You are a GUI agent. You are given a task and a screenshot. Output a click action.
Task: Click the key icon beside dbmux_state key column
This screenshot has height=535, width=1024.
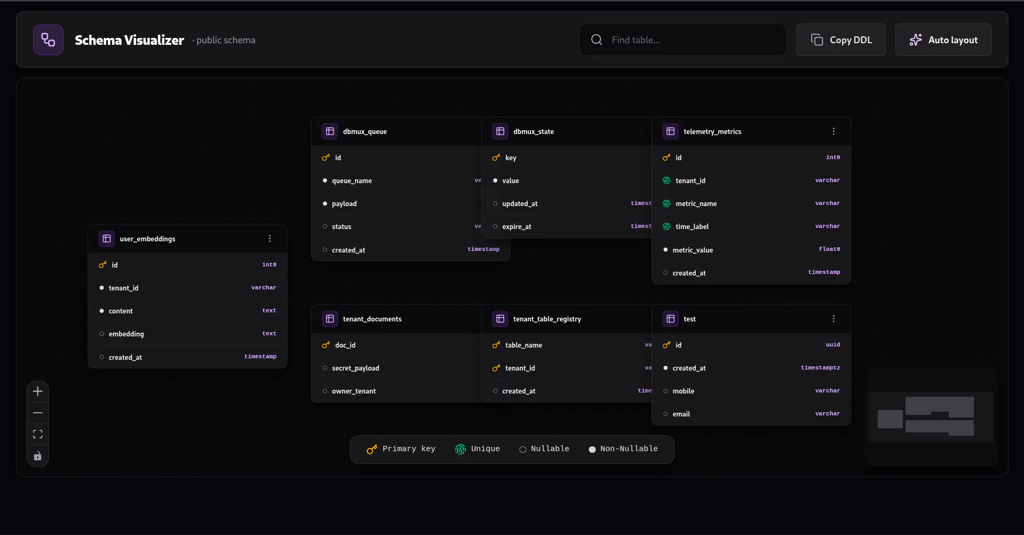pyautogui.click(x=496, y=158)
